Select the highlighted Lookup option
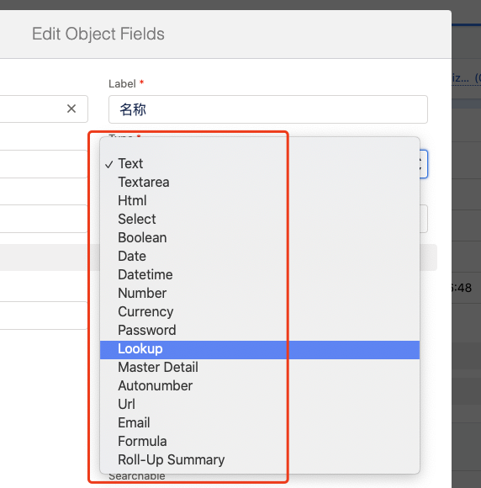This screenshot has height=488, width=481. (x=260, y=350)
